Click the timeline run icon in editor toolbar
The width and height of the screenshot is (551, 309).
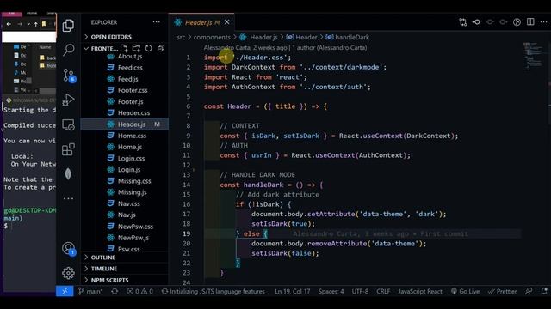517,22
